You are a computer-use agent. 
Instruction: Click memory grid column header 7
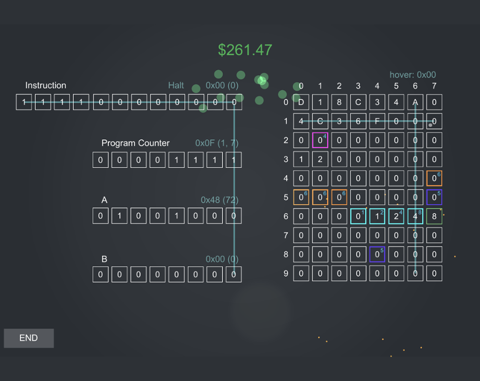[x=434, y=86]
